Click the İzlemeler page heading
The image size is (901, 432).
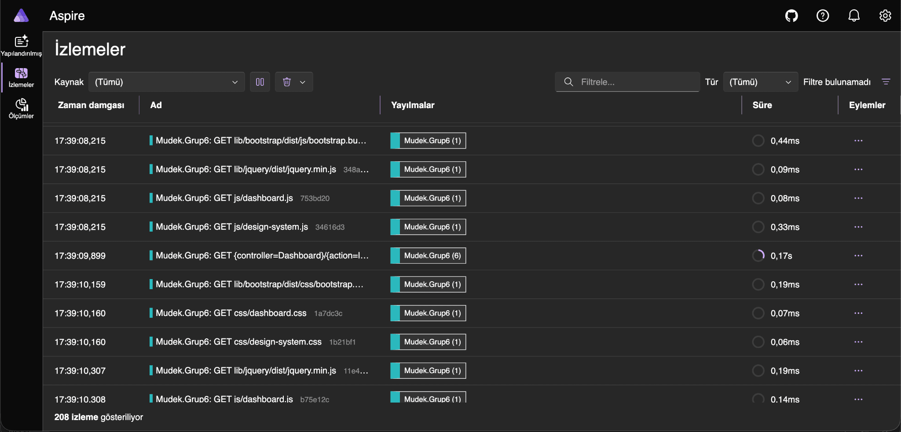(x=90, y=49)
